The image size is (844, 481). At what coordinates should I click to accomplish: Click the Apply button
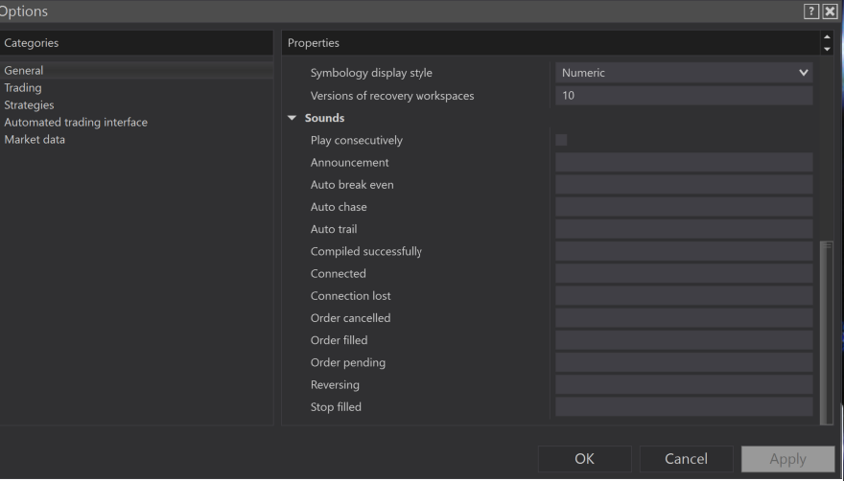pos(787,459)
